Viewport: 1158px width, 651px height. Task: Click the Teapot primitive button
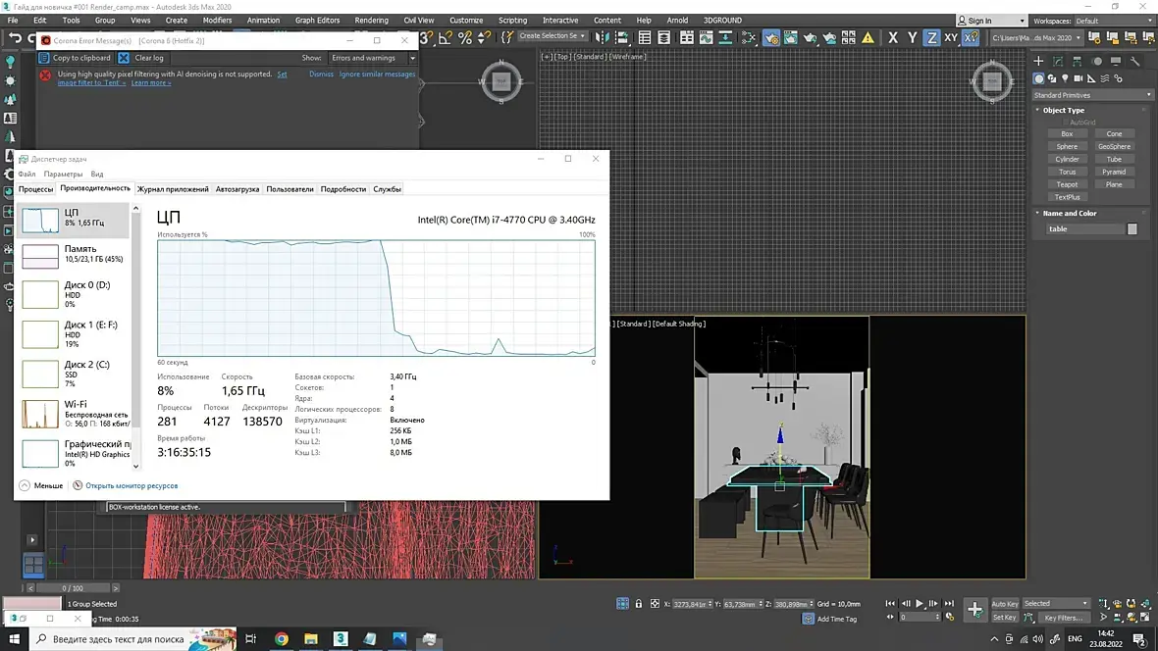(x=1067, y=184)
